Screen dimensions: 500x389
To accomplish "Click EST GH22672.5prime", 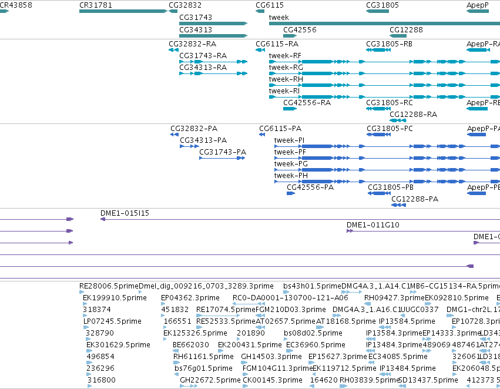I will click(210, 380).
